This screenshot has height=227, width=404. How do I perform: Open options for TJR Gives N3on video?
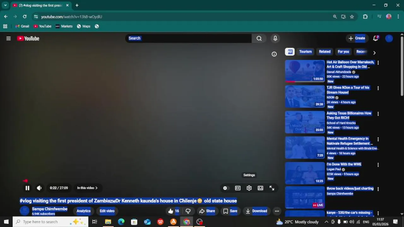click(378, 88)
